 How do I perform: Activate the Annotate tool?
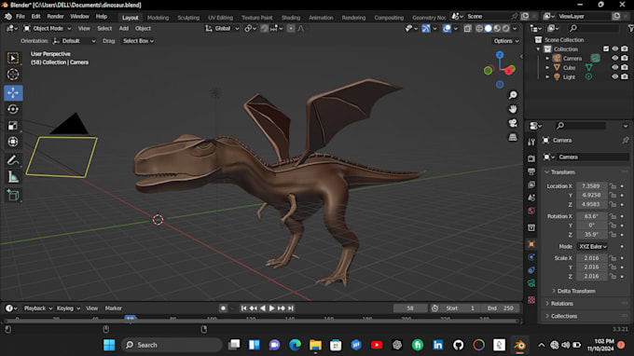[13, 160]
